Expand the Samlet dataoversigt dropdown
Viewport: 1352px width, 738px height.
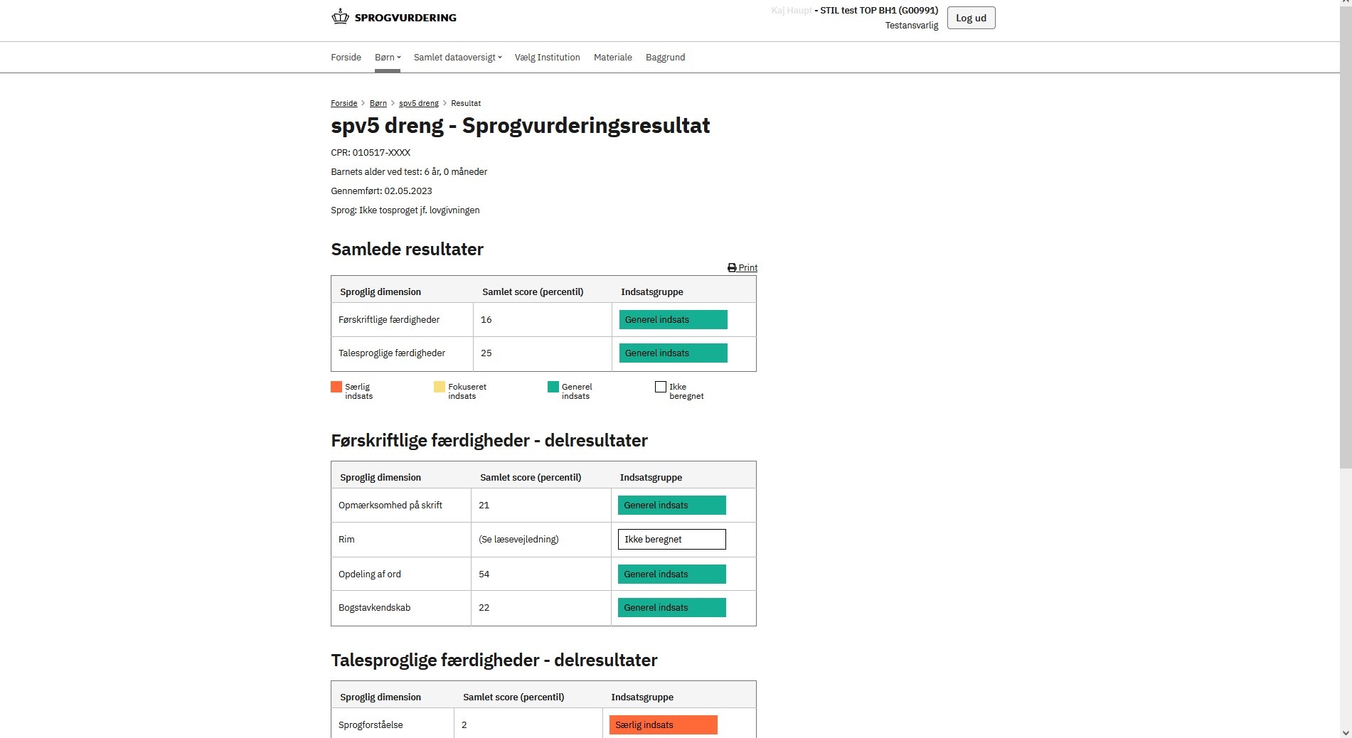tap(458, 58)
